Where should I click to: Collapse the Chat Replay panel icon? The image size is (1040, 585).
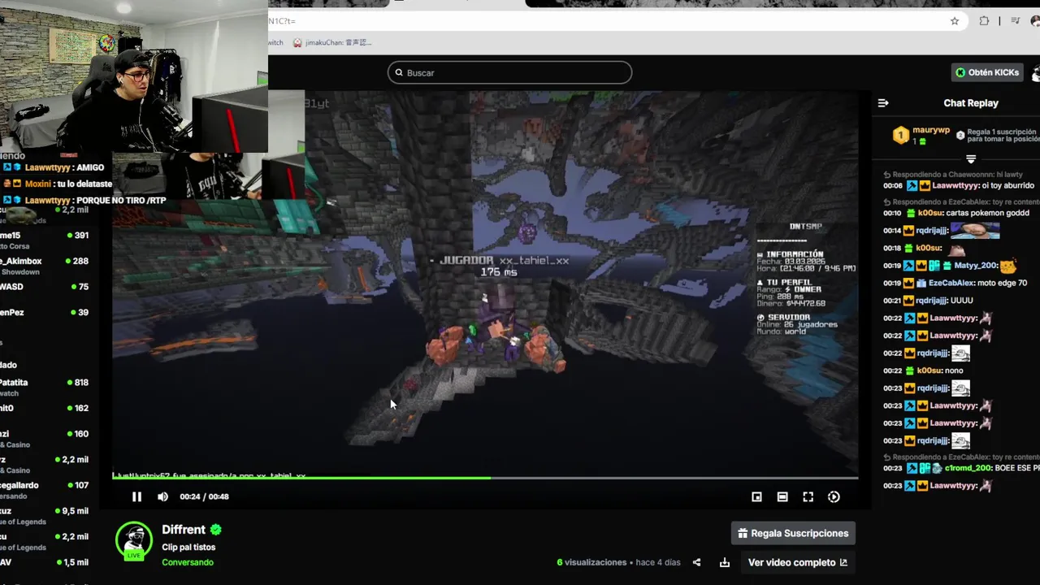coord(883,103)
